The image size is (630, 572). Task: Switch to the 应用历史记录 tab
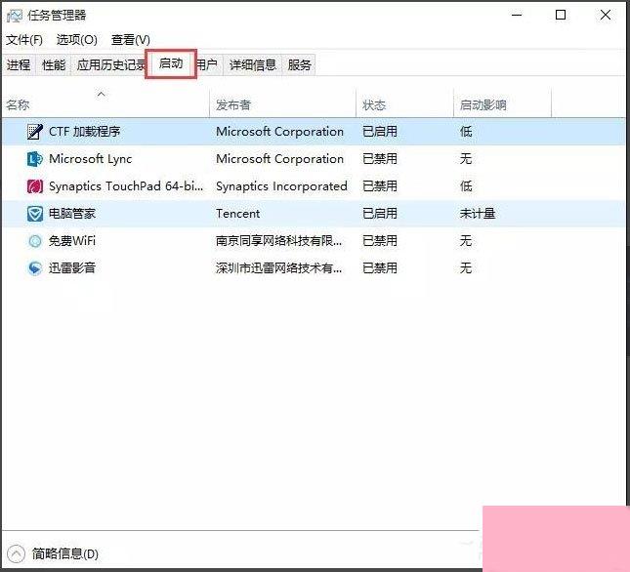111,64
